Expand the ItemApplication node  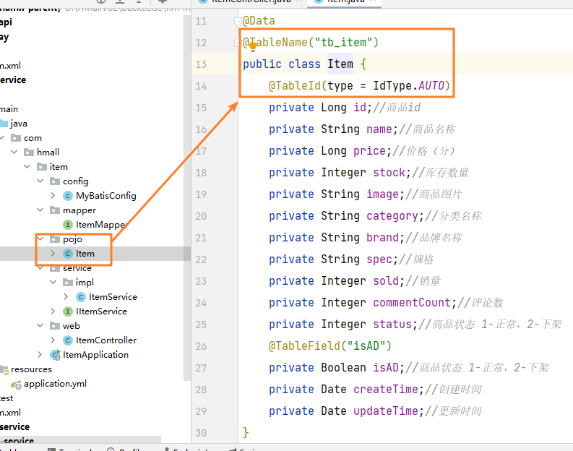[40, 355]
